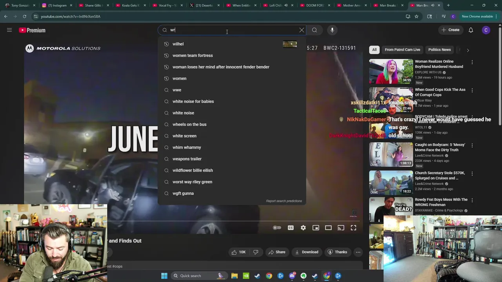
Task: Choose the 'whim whammy' suggestion
Action: [232, 147]
